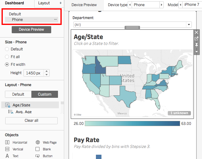Open the Layout pane switcher

pos(49,3)
